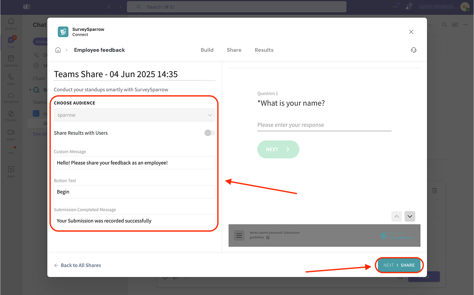Open OneDrive in Teams sidebar
Viewport: 474px width, 295px height.
click(11, 97)
